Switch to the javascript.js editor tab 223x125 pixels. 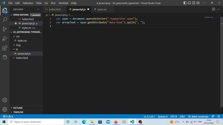[x=79, y=9]
